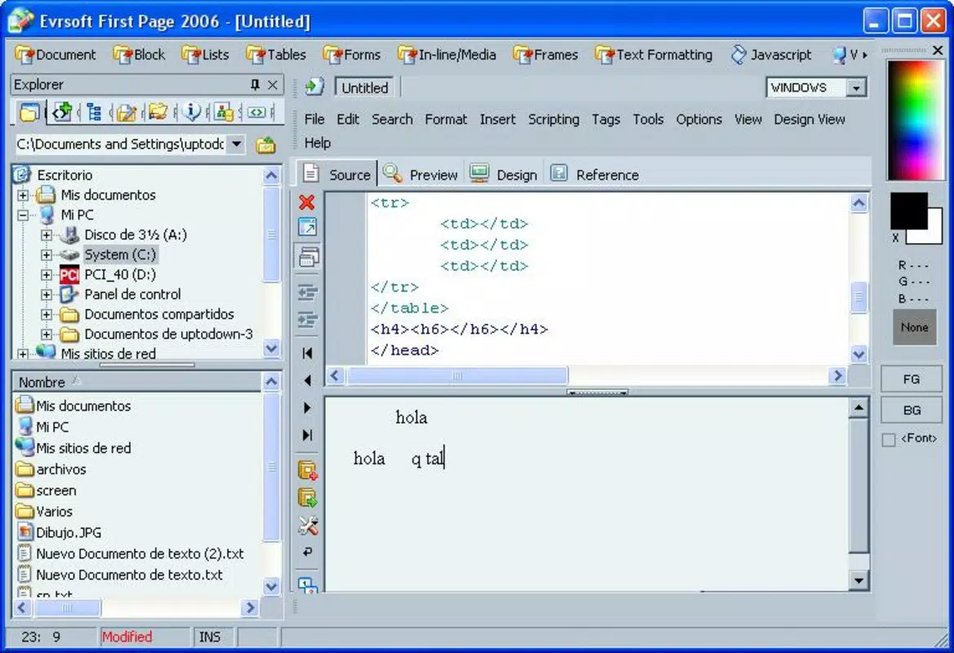Screen dimensions: 954x653
Task: Click the previous (left arrow) icon
Action: (x=307, y=380)
